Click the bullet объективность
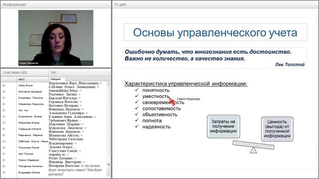The height and width of the screenshot is (179, 319). pos(159,115)
